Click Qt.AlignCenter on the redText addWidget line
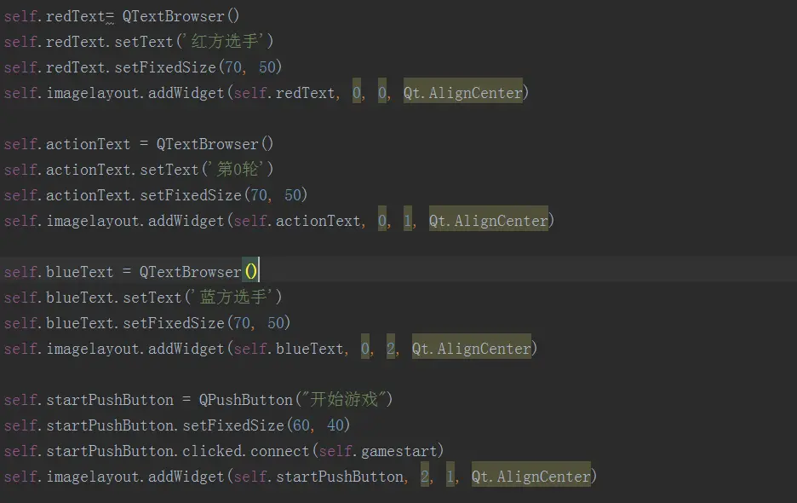The width and height of the screenshot is (797, 503). click(x=462, y=93)
